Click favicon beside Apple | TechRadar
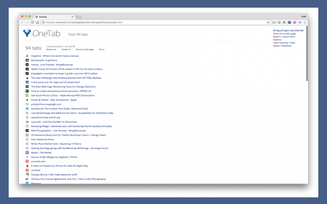This screenshot has width=327, height=204. click(27, 152)
